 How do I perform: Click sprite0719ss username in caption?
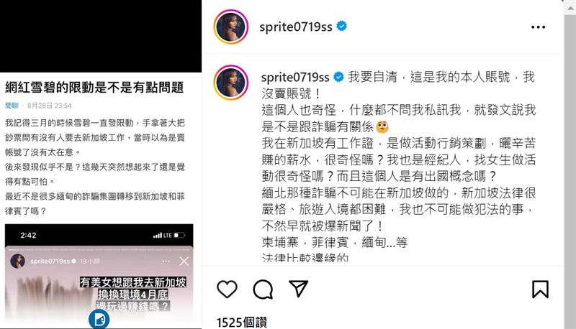(295, 78)
